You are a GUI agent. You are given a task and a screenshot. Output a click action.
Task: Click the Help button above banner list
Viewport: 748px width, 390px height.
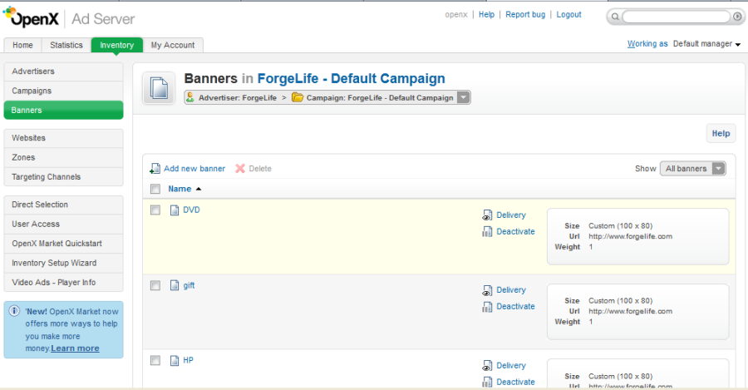click(721, 134)
